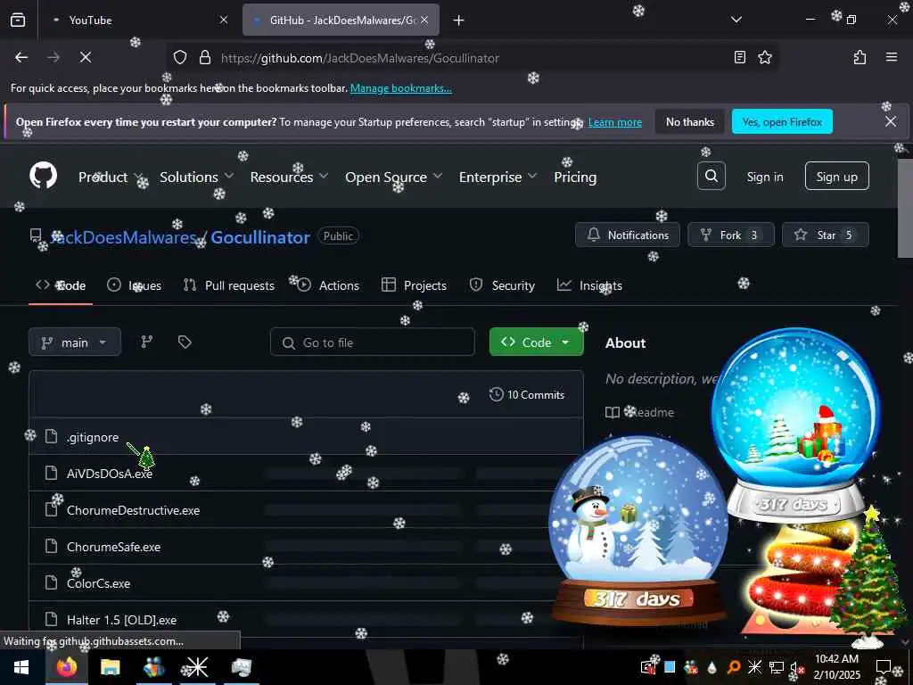Click the Pricing link
This screenshot has height=685, width=913.
575,177
